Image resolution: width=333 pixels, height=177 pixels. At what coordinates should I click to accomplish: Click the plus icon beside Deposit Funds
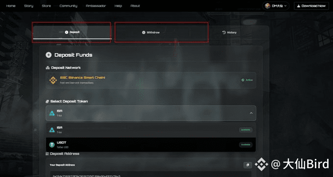point(48,55)
